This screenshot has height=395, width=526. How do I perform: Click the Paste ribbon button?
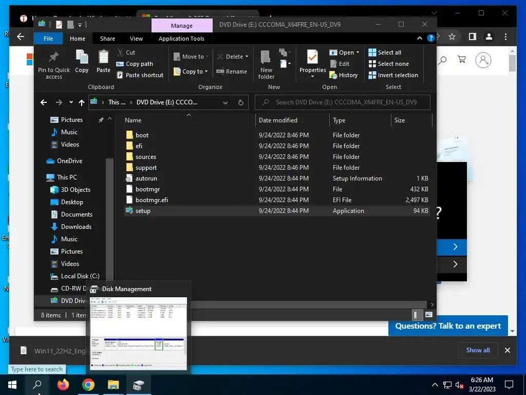tap(103, 61)
